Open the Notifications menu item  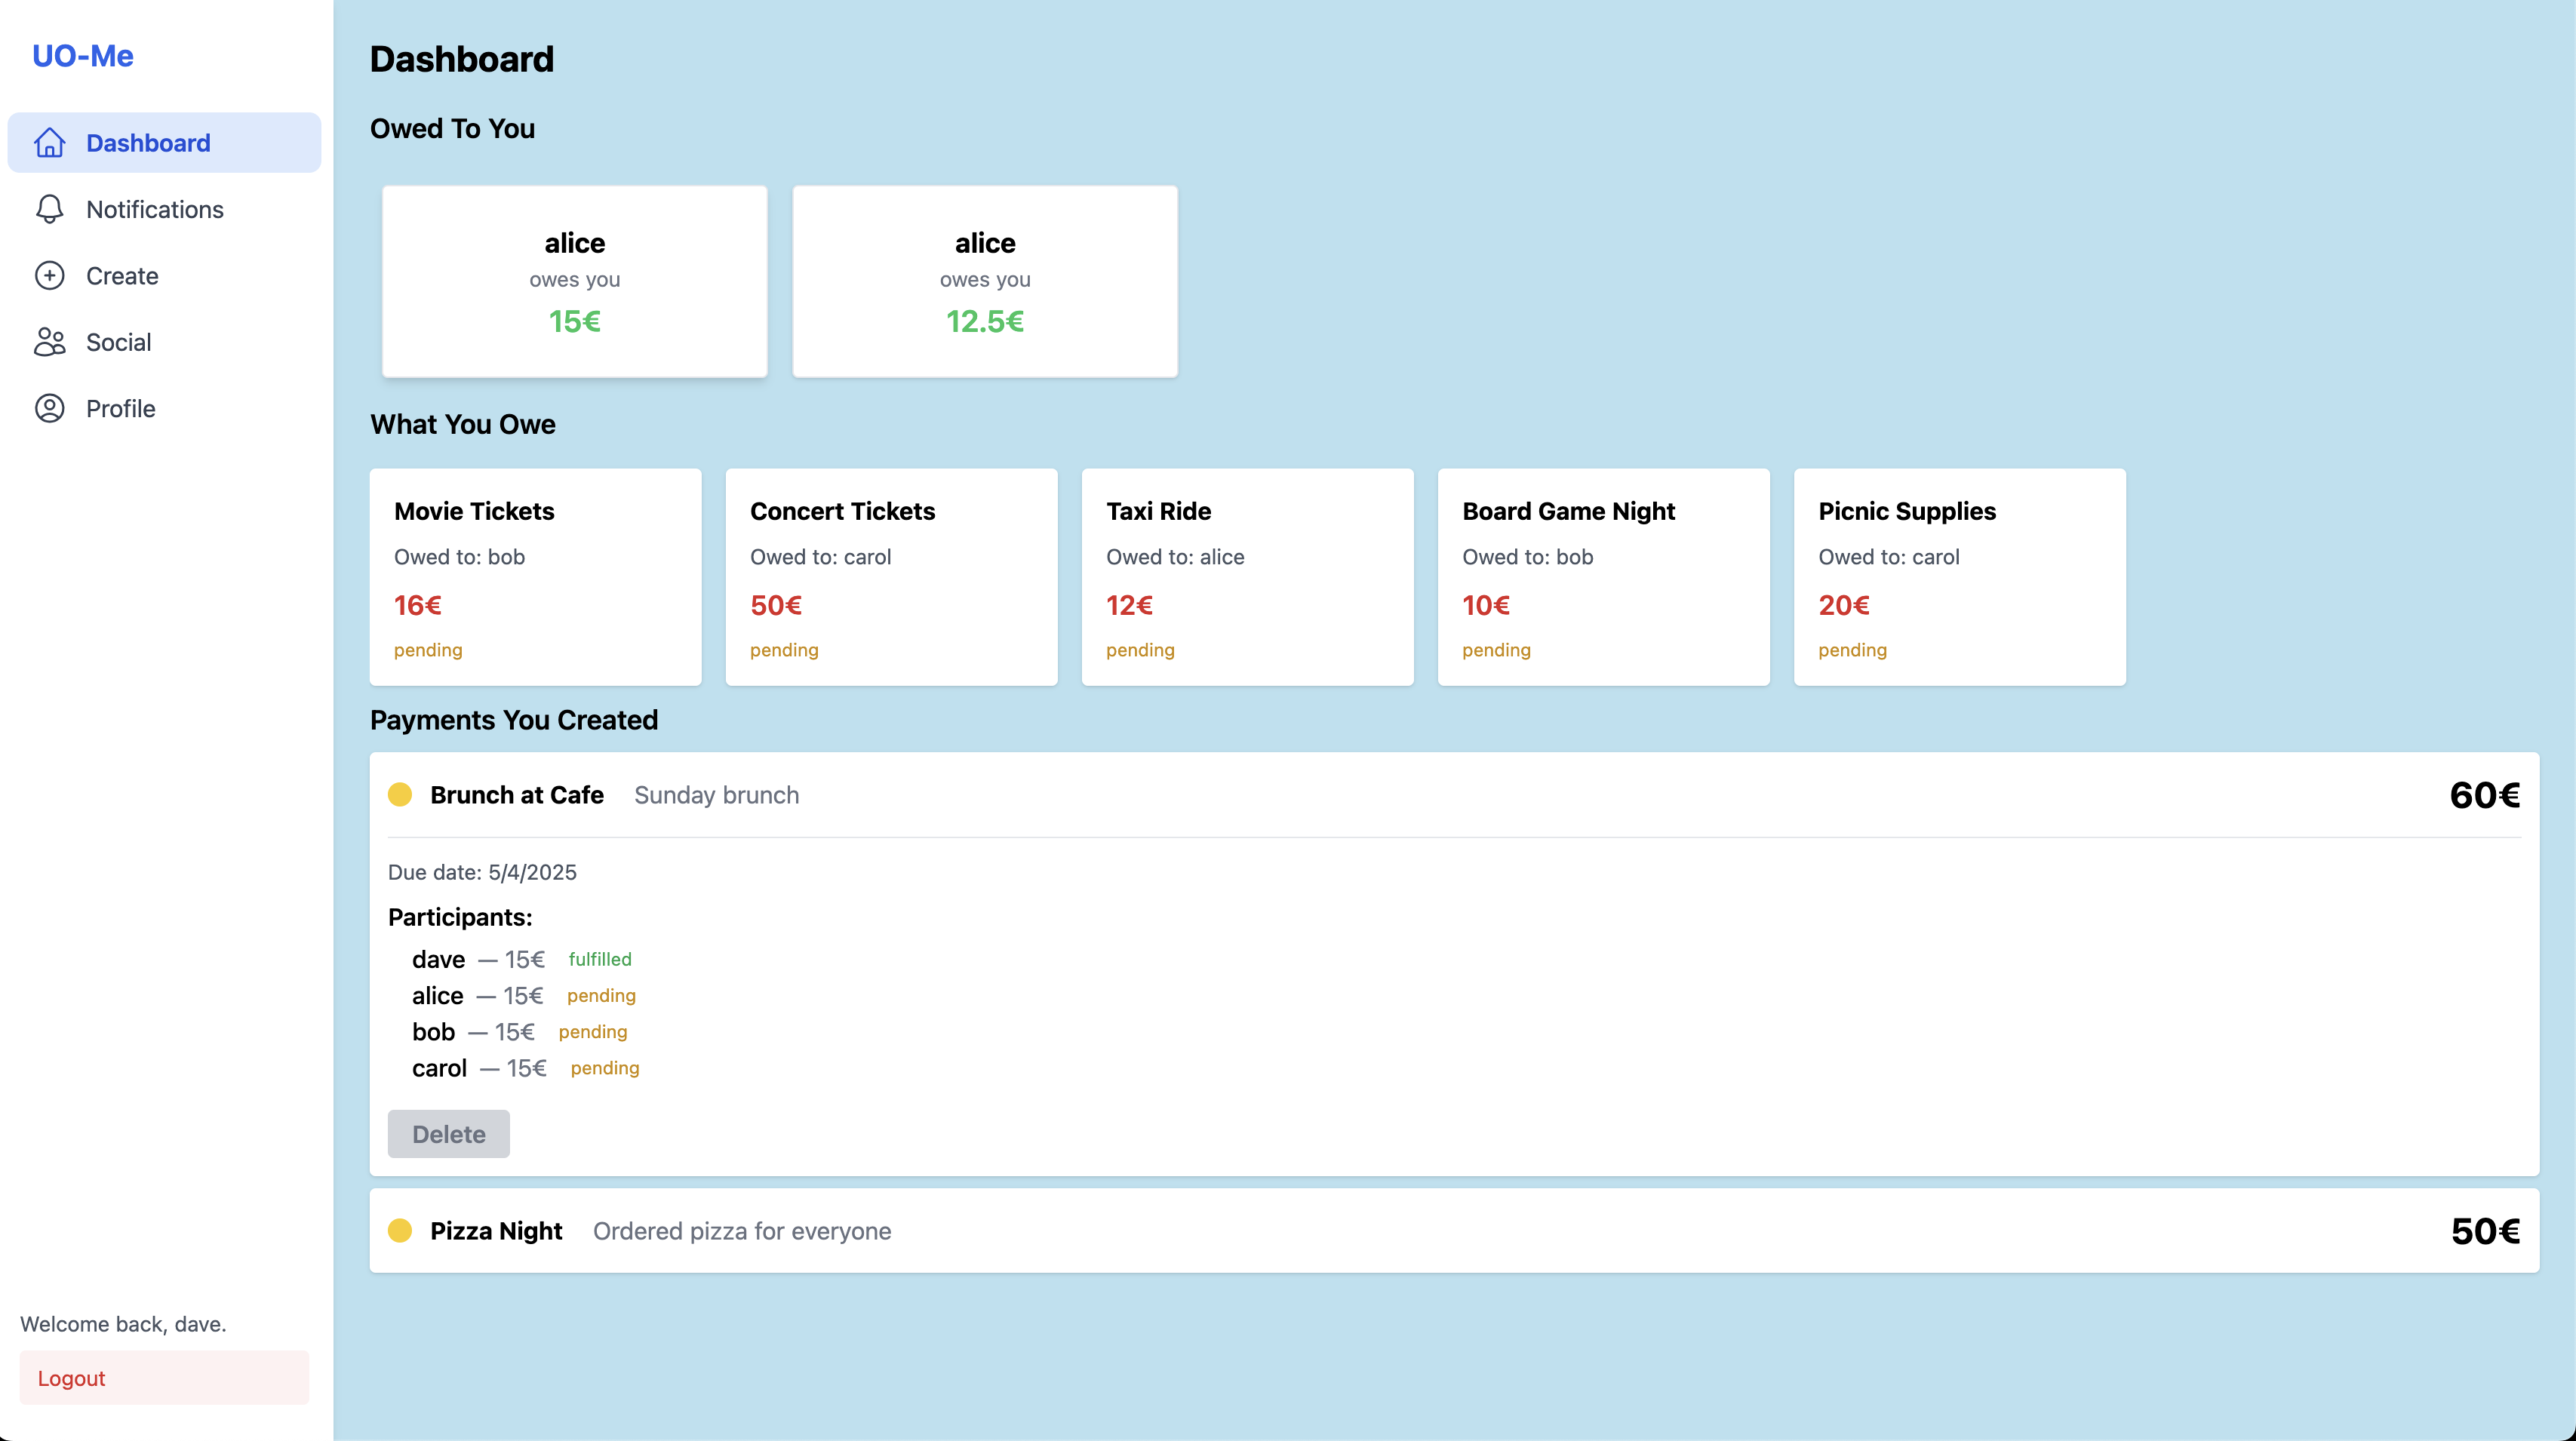pos(155,209)
